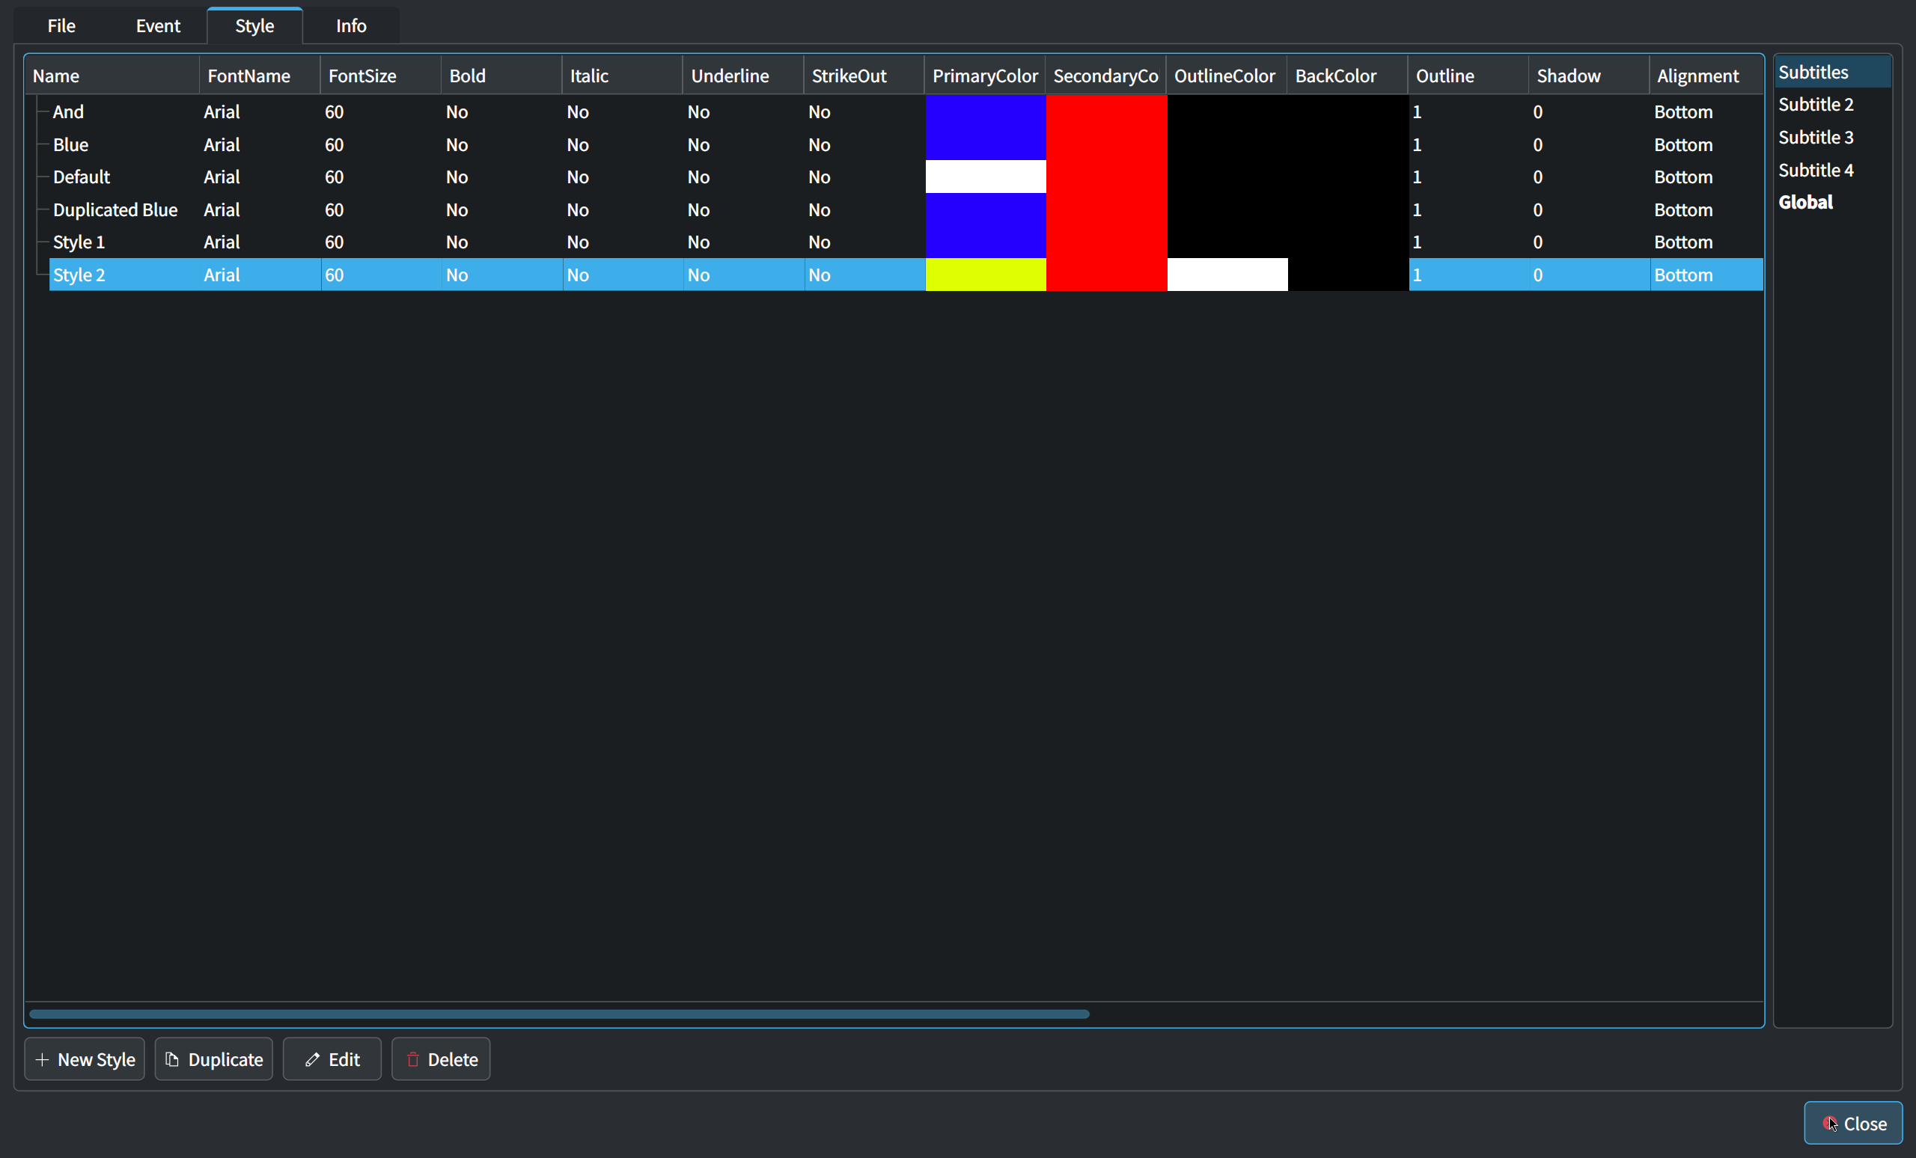Click the pencil icon on Edit
1916x1158 pixels.
click(313, 1059)
